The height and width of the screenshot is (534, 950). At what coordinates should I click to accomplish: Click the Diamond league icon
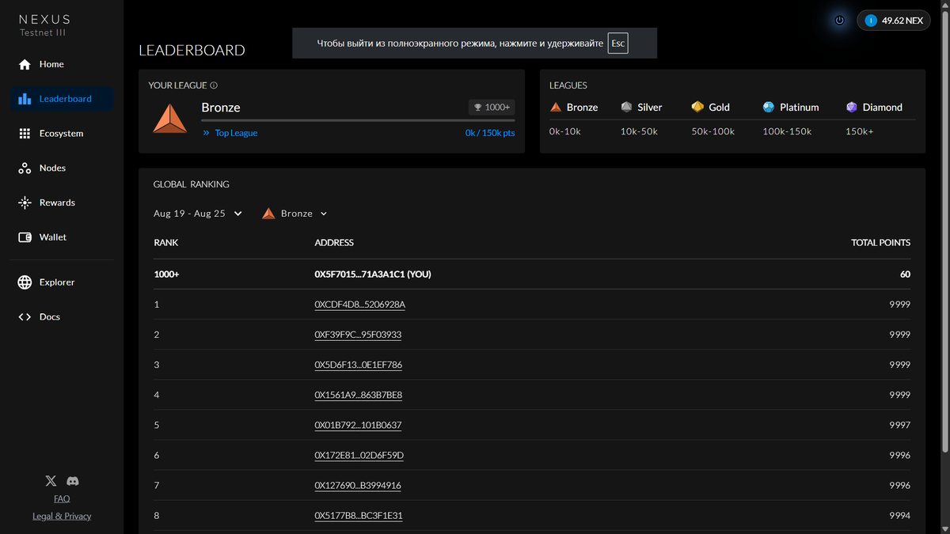[852, 107]
